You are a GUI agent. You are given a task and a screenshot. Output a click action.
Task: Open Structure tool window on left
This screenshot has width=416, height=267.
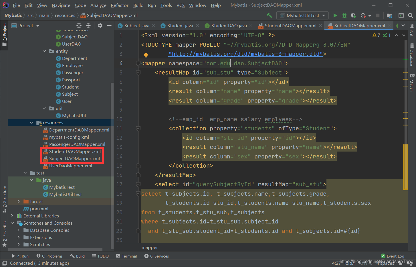(4, 199)
